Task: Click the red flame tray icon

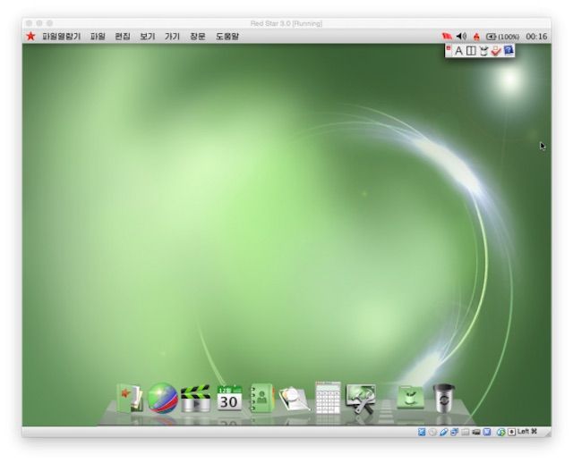Action: [476, 37]
